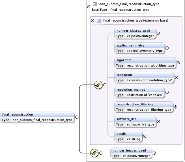
Task: Click purple square icon beside final_reconstruction_type extension base
Action: coord(99,21)
